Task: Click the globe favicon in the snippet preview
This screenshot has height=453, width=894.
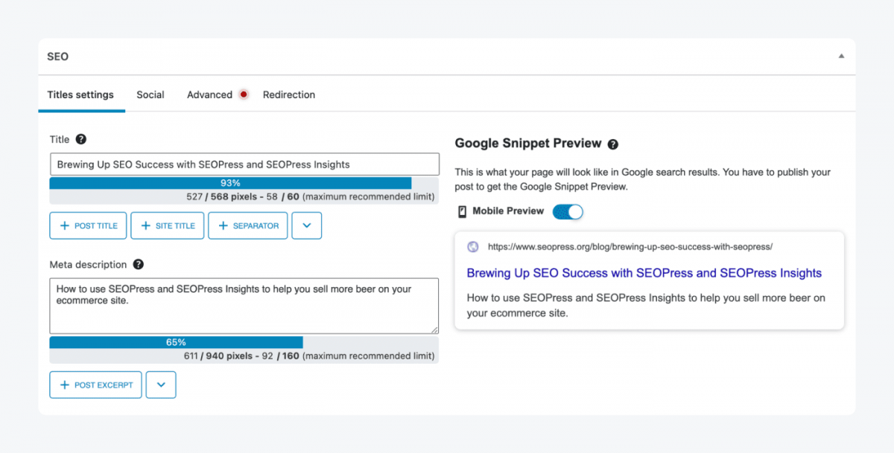Action: tap(473, 245)
